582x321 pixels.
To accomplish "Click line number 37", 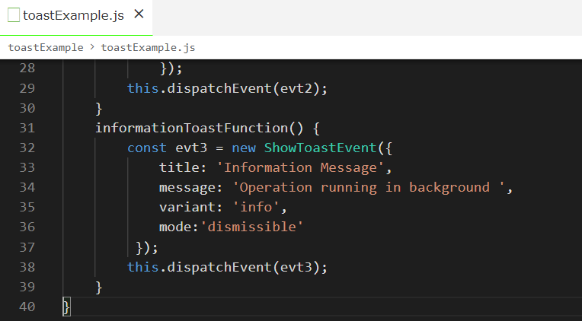I will 27,247.
